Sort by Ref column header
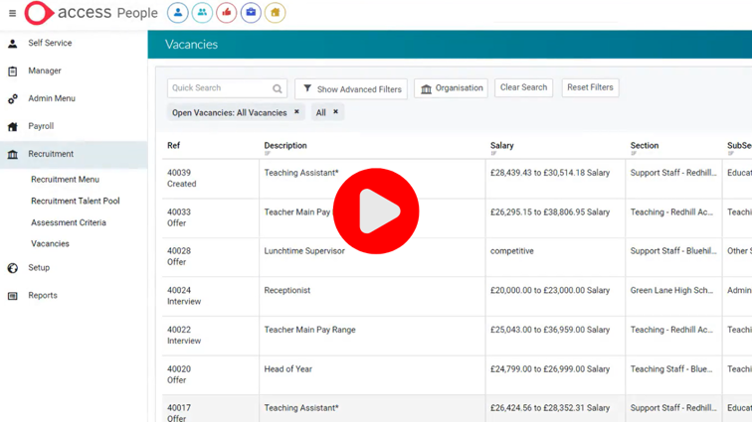Viewport: 752px width, 422px height. pyautogui.click(x=174, y=146)
